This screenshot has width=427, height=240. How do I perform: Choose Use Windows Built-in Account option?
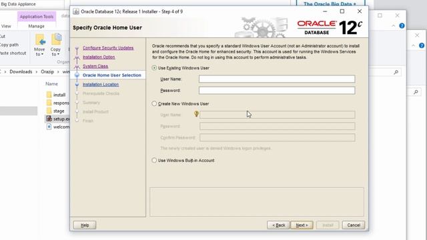click(154, 160)
